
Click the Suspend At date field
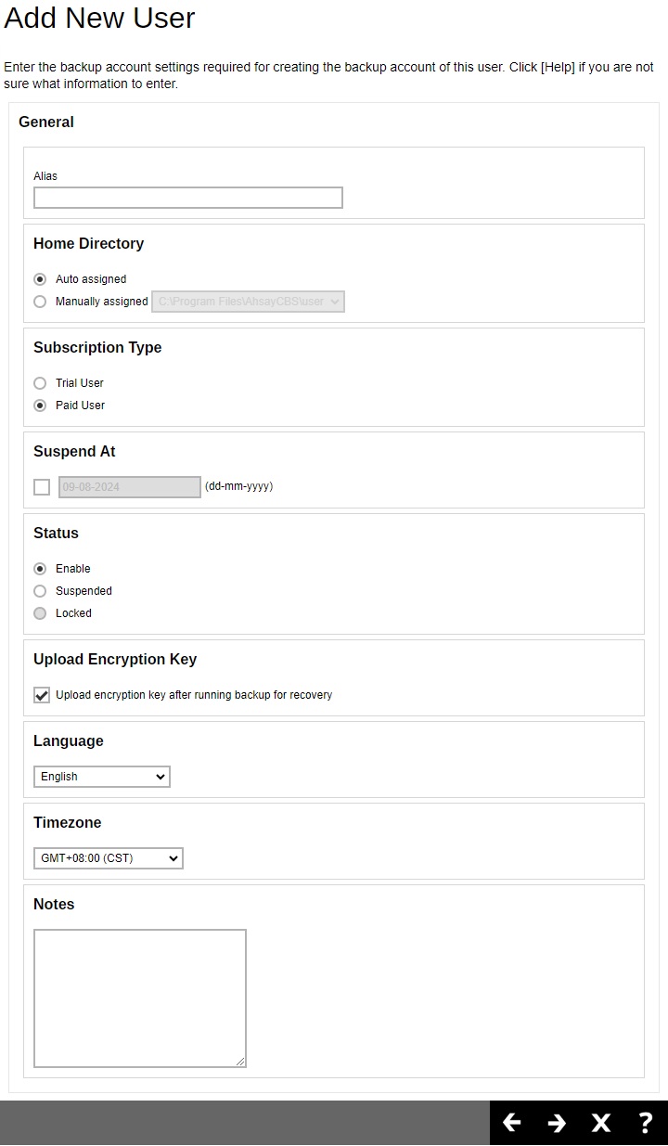coord(130,487)
